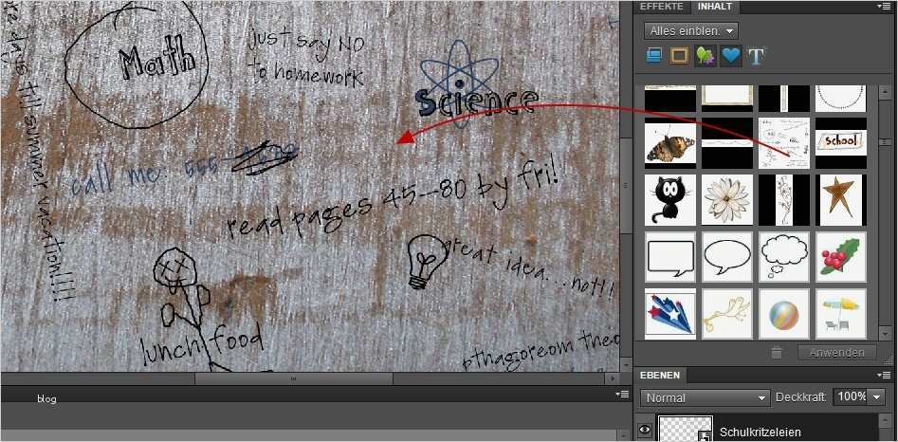Select the rectangular speech bubble shape
Viewport: 898px width, 442px height.
[670, 256]
